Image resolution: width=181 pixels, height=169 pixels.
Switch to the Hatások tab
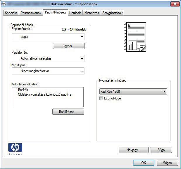[75, 13]
